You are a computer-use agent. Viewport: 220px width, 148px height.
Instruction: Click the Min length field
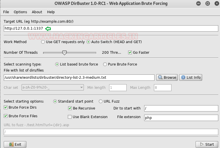coord(118,88)
